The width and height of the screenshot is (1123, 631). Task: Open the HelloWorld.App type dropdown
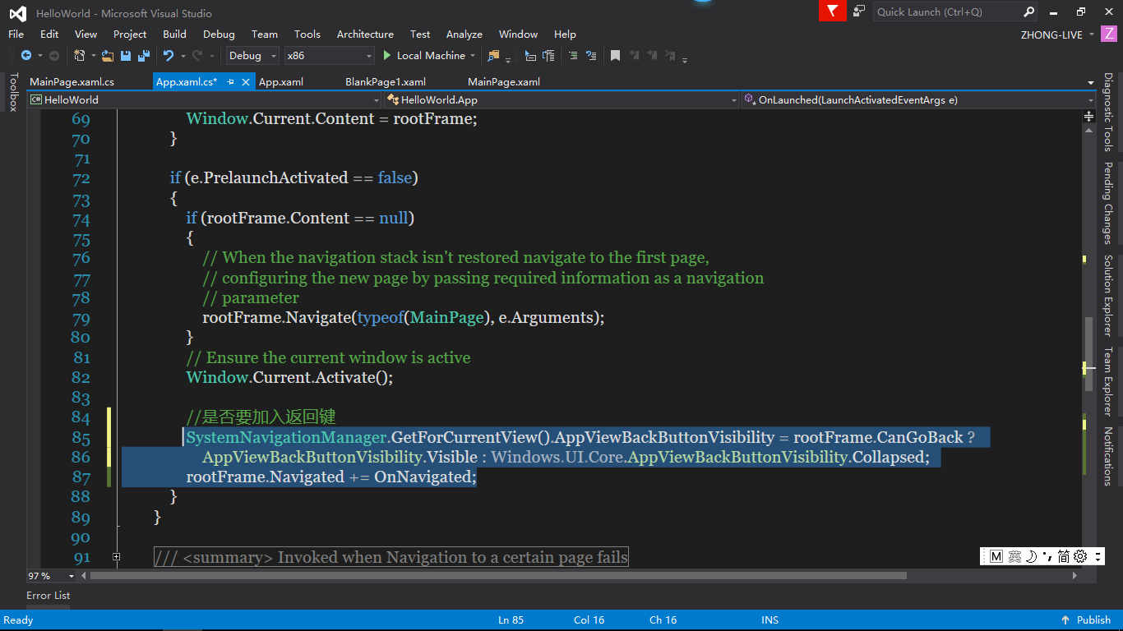(562, 99)
